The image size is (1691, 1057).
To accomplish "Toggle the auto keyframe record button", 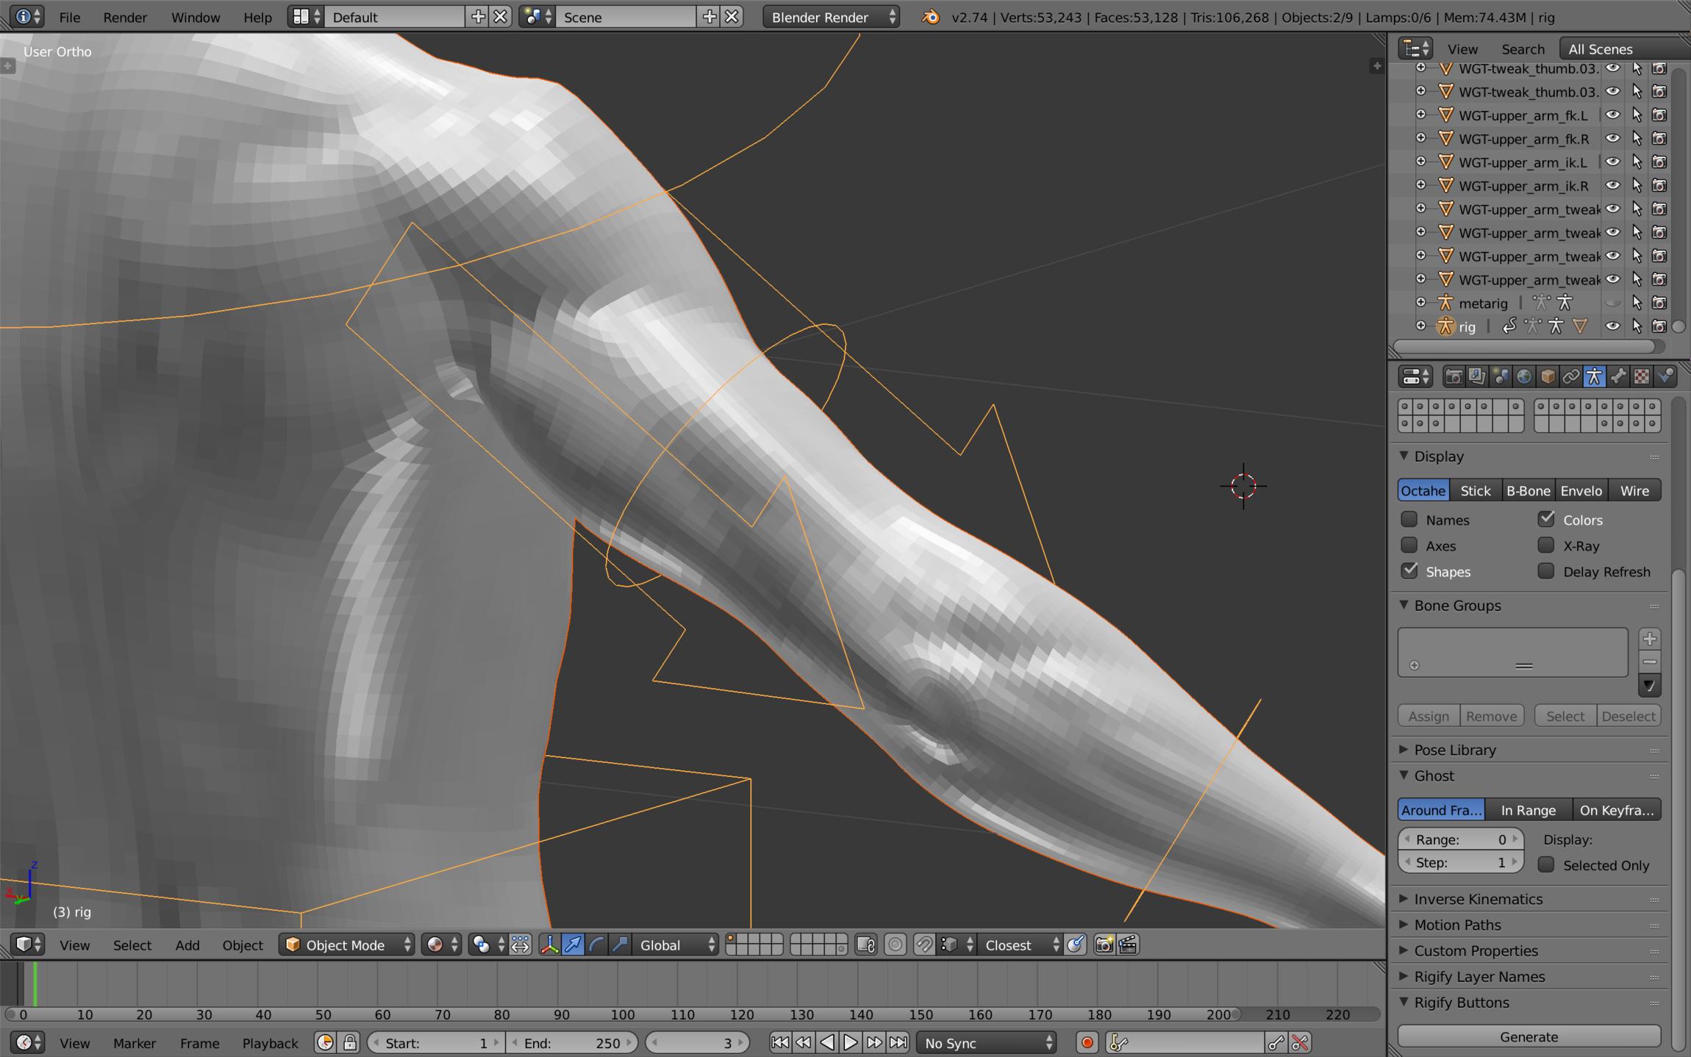I will pyautogui.click(x=1087, y=1042).
